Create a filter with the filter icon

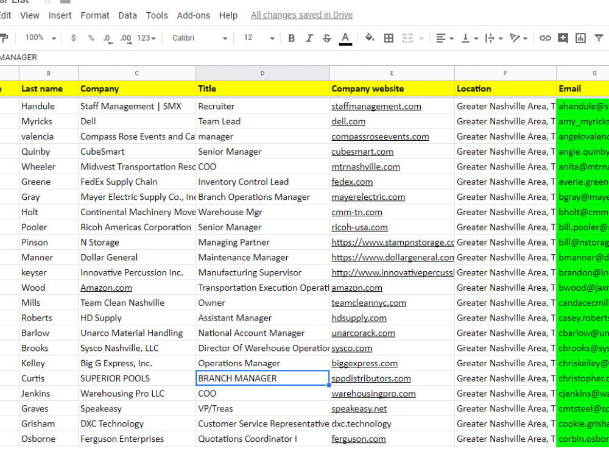pos(598,38)
